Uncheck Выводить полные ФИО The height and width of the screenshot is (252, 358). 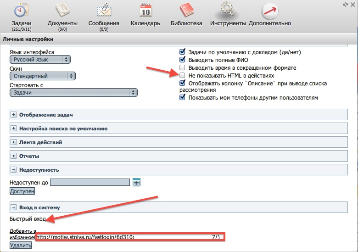click(183, 60)
